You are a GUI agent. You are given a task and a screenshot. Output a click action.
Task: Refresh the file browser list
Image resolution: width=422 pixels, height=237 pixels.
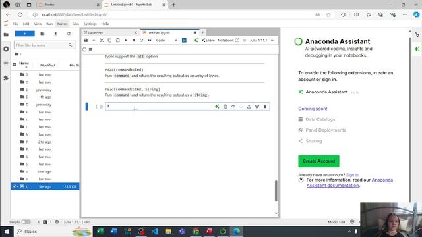[69, 34]
